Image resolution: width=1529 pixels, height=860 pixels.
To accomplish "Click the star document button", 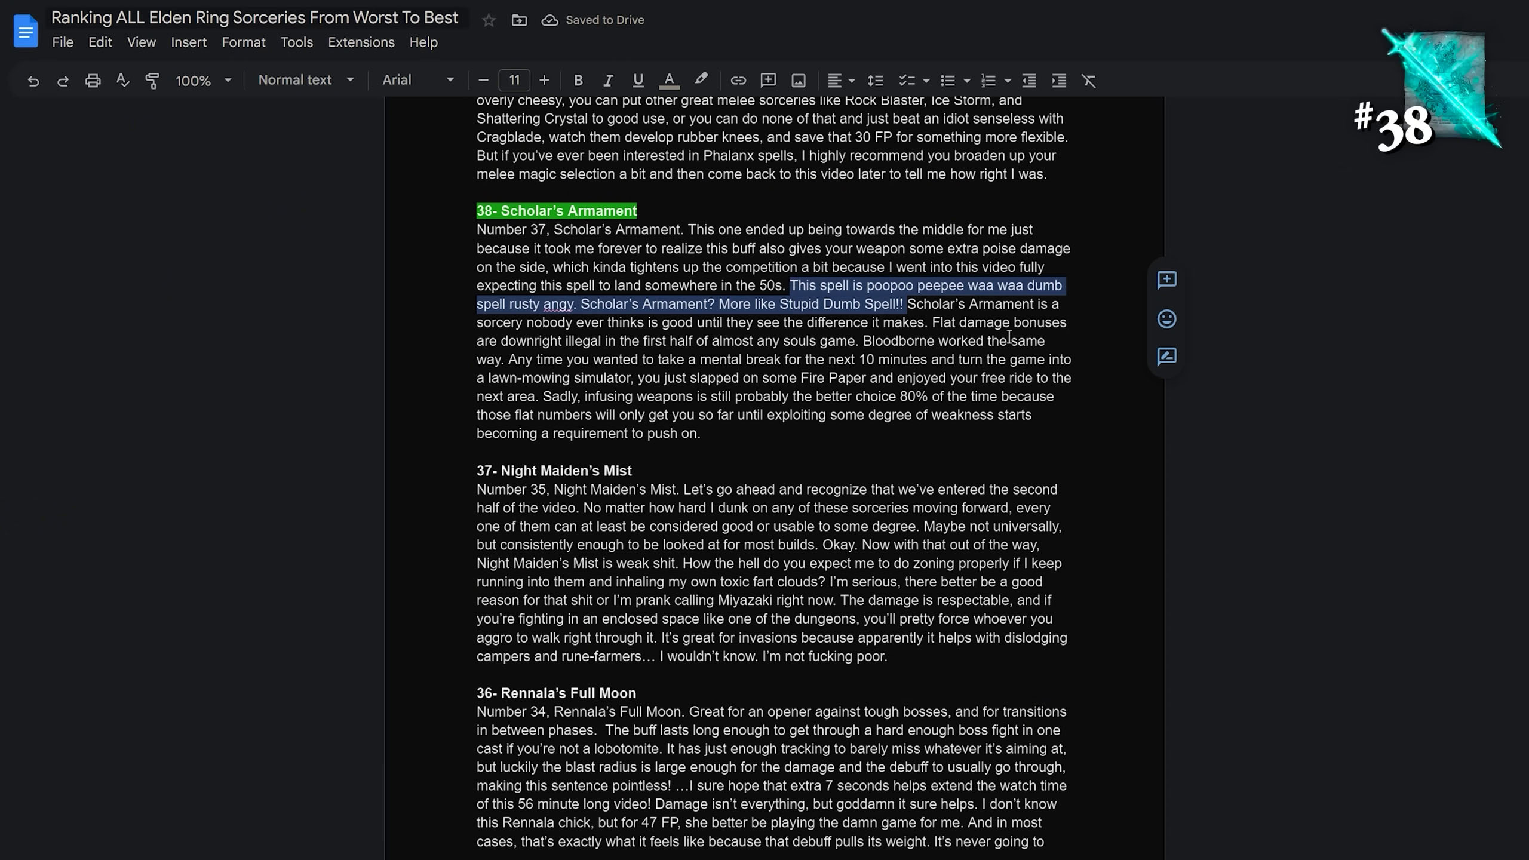I will click(489, 20).
